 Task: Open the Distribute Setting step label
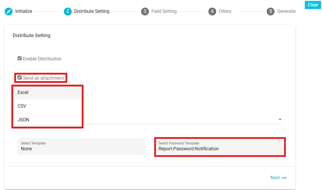(92, 11)
